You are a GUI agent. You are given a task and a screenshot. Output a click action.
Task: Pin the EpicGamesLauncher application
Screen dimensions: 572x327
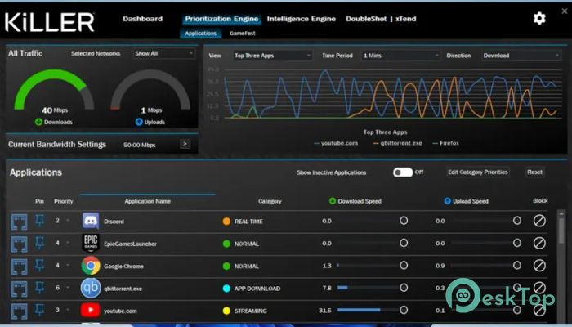(x=39, y=243)
